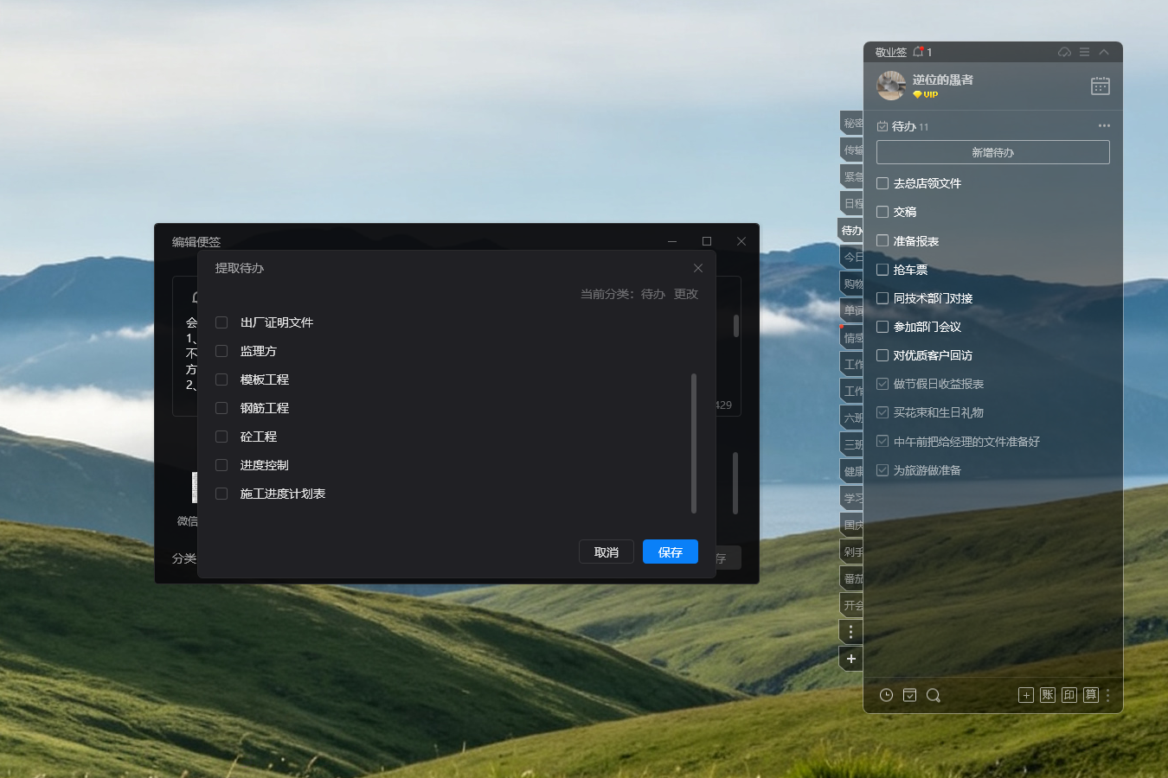
Task: Open the calendar icon beside the username
Action: click(1100, 86)
